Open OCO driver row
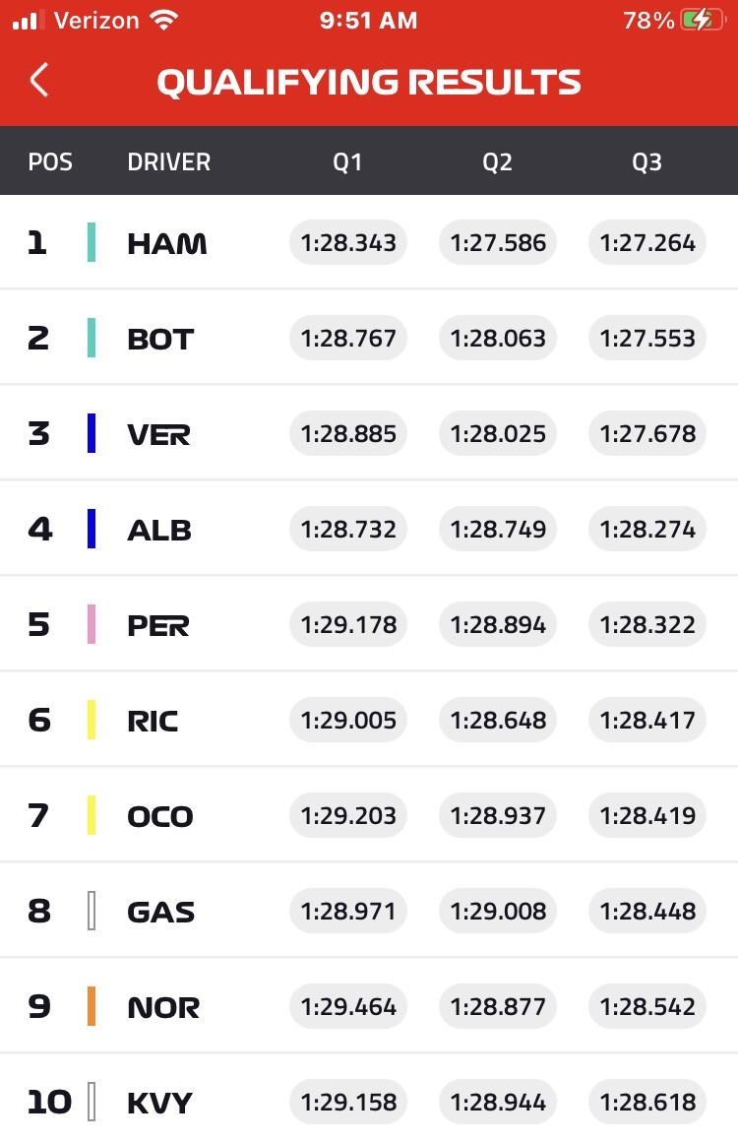The height and width of the screenshot is (1142, 738). tap(369, 815)
